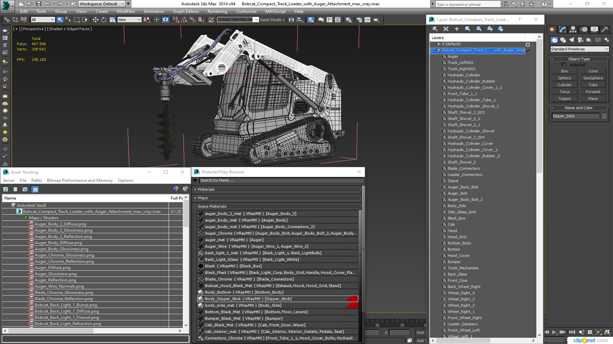Expand the Materials group in browser

point(276,190)
